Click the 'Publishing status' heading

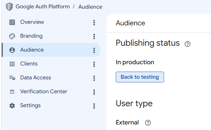[148, 43]
